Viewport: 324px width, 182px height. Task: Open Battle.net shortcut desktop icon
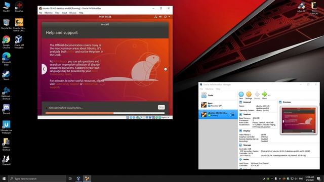pyautogui.click(x=6, y=93)
